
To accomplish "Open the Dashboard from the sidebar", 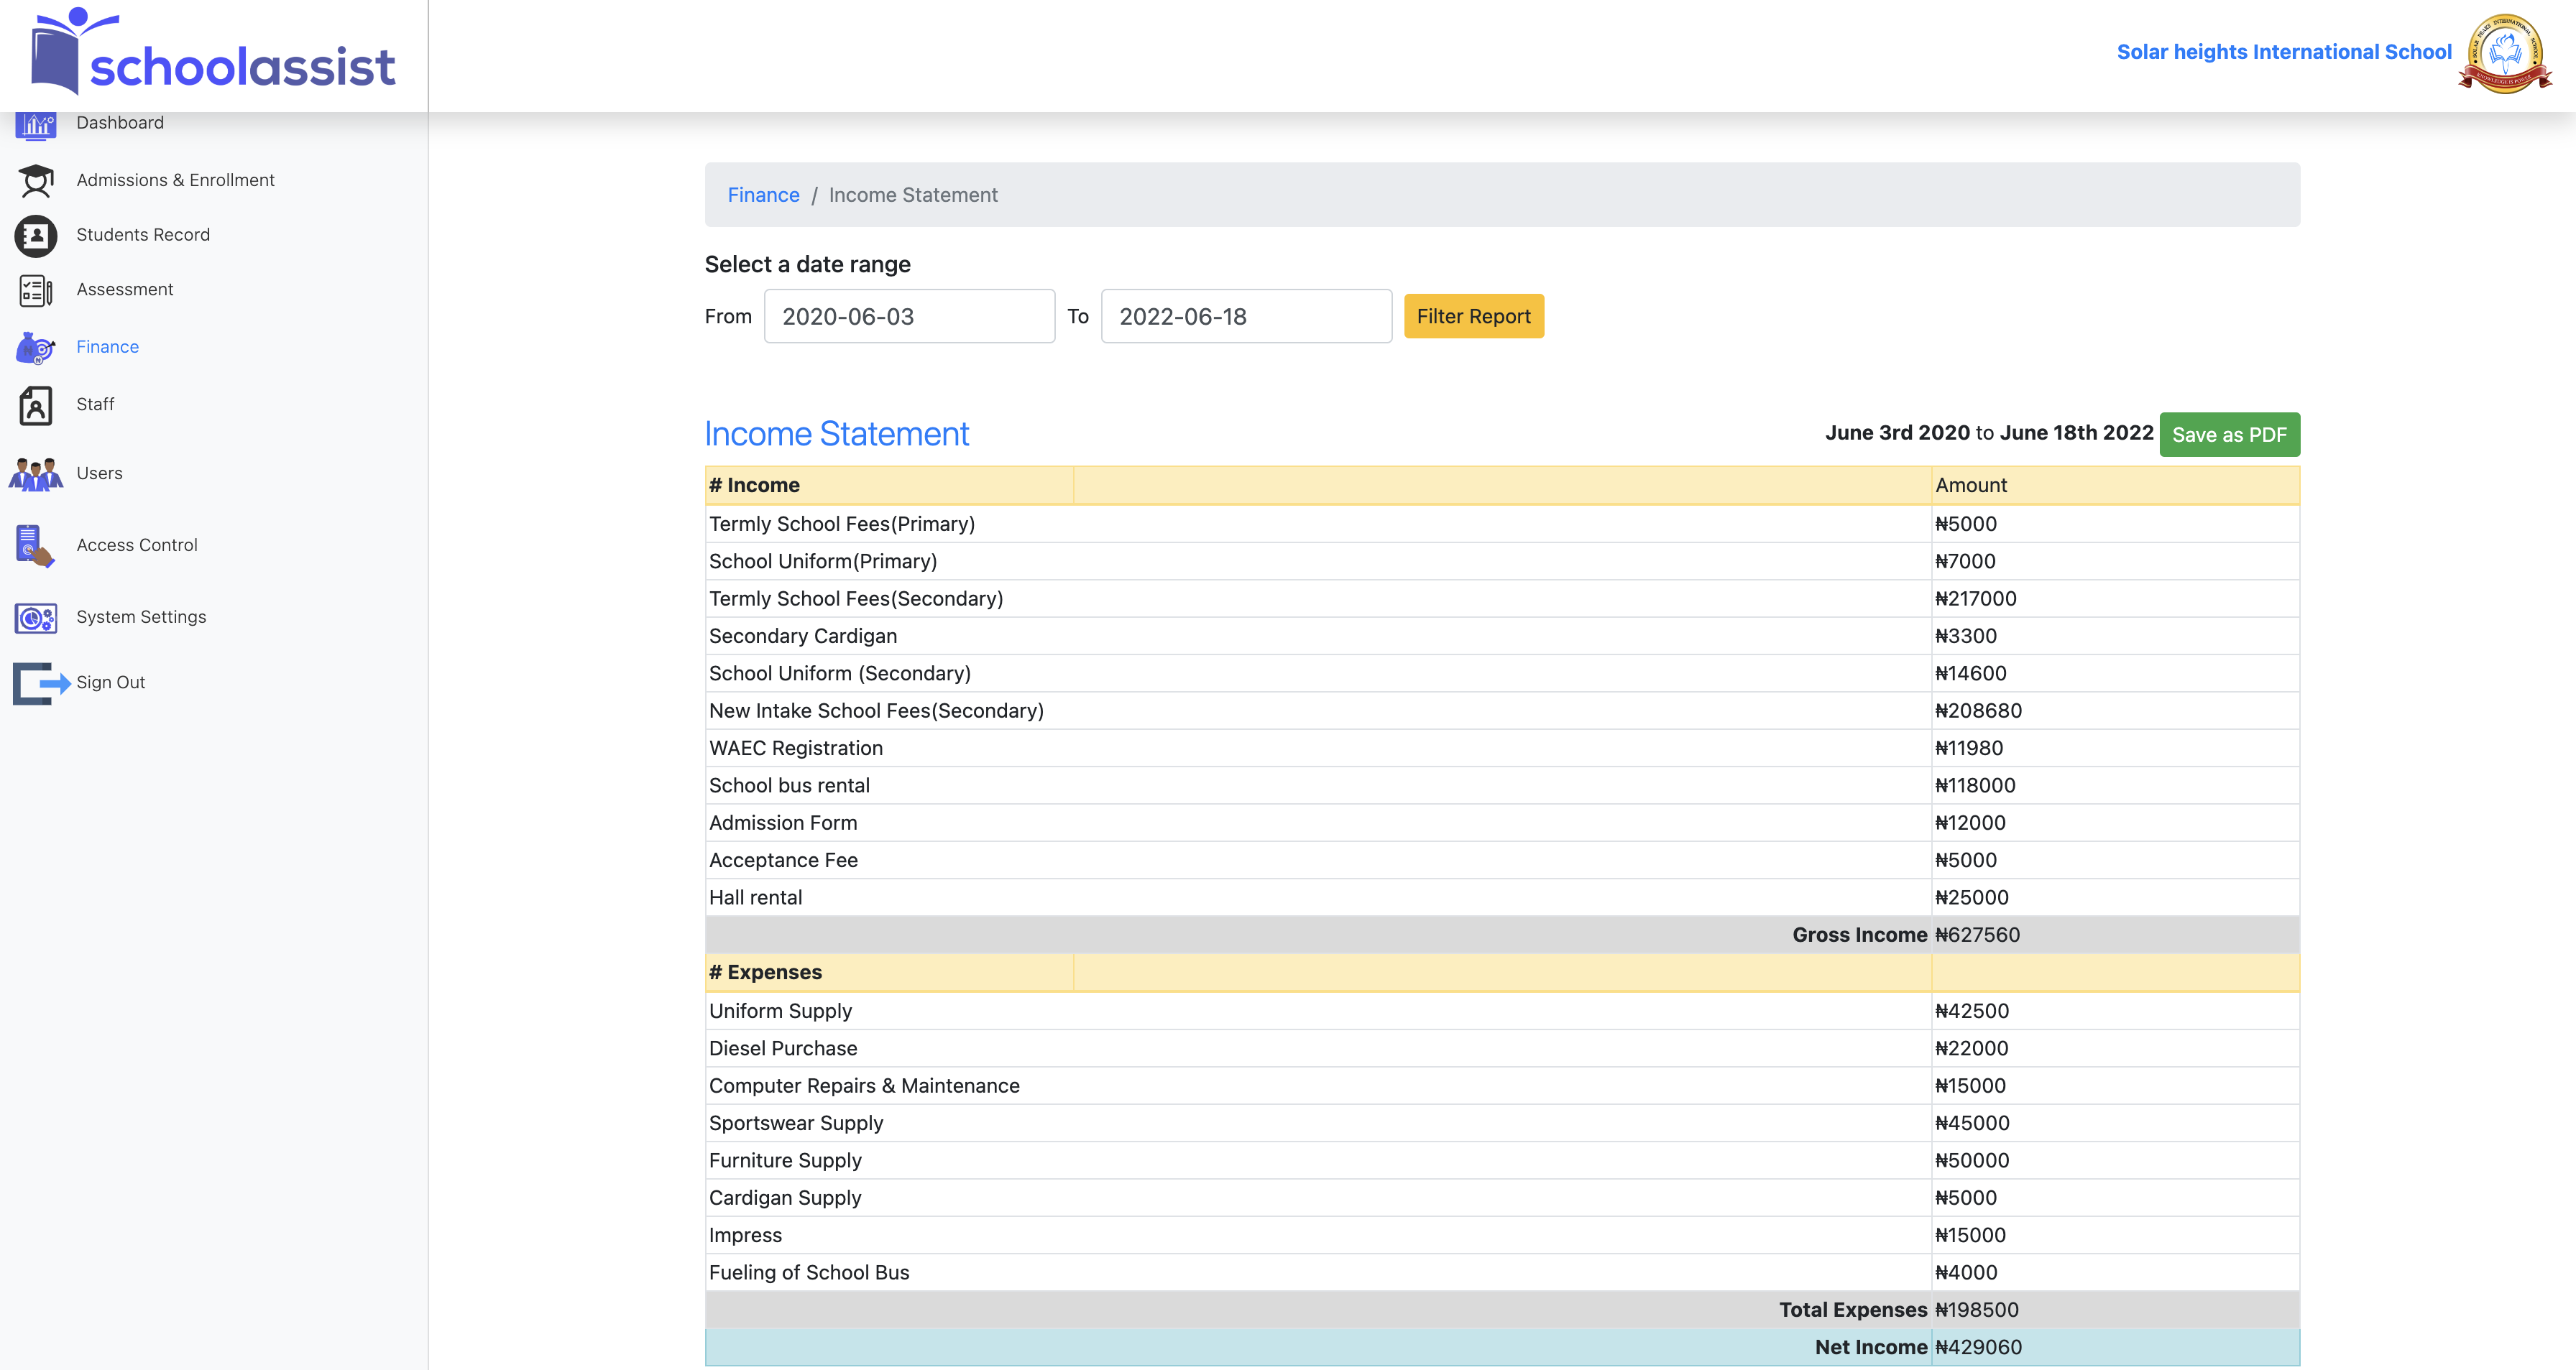I will click(36, 124).
